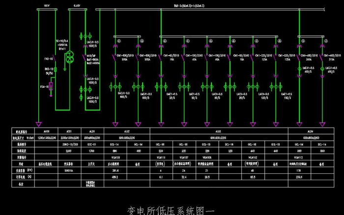Click the WLM102 circuit number cell
The height and width of the screenshot is (215, 344).
tap(253, 158)
